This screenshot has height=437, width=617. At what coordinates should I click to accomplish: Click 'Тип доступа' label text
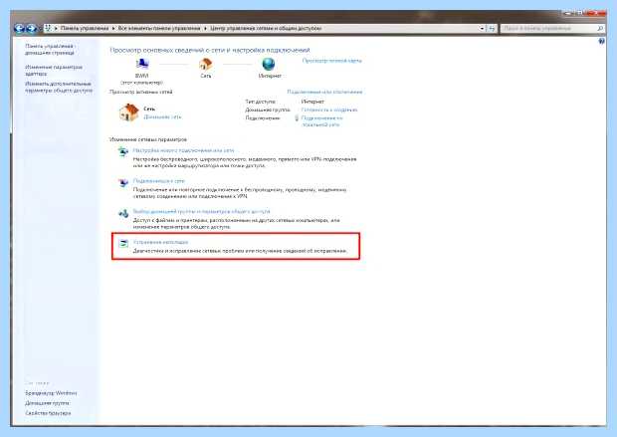260,102
